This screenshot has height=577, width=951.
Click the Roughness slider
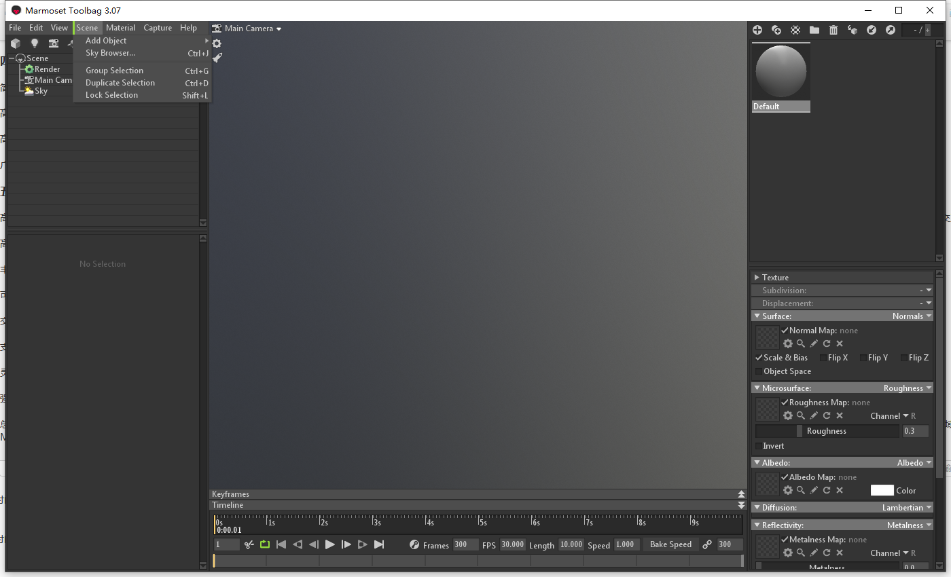(x=827, y=431)
